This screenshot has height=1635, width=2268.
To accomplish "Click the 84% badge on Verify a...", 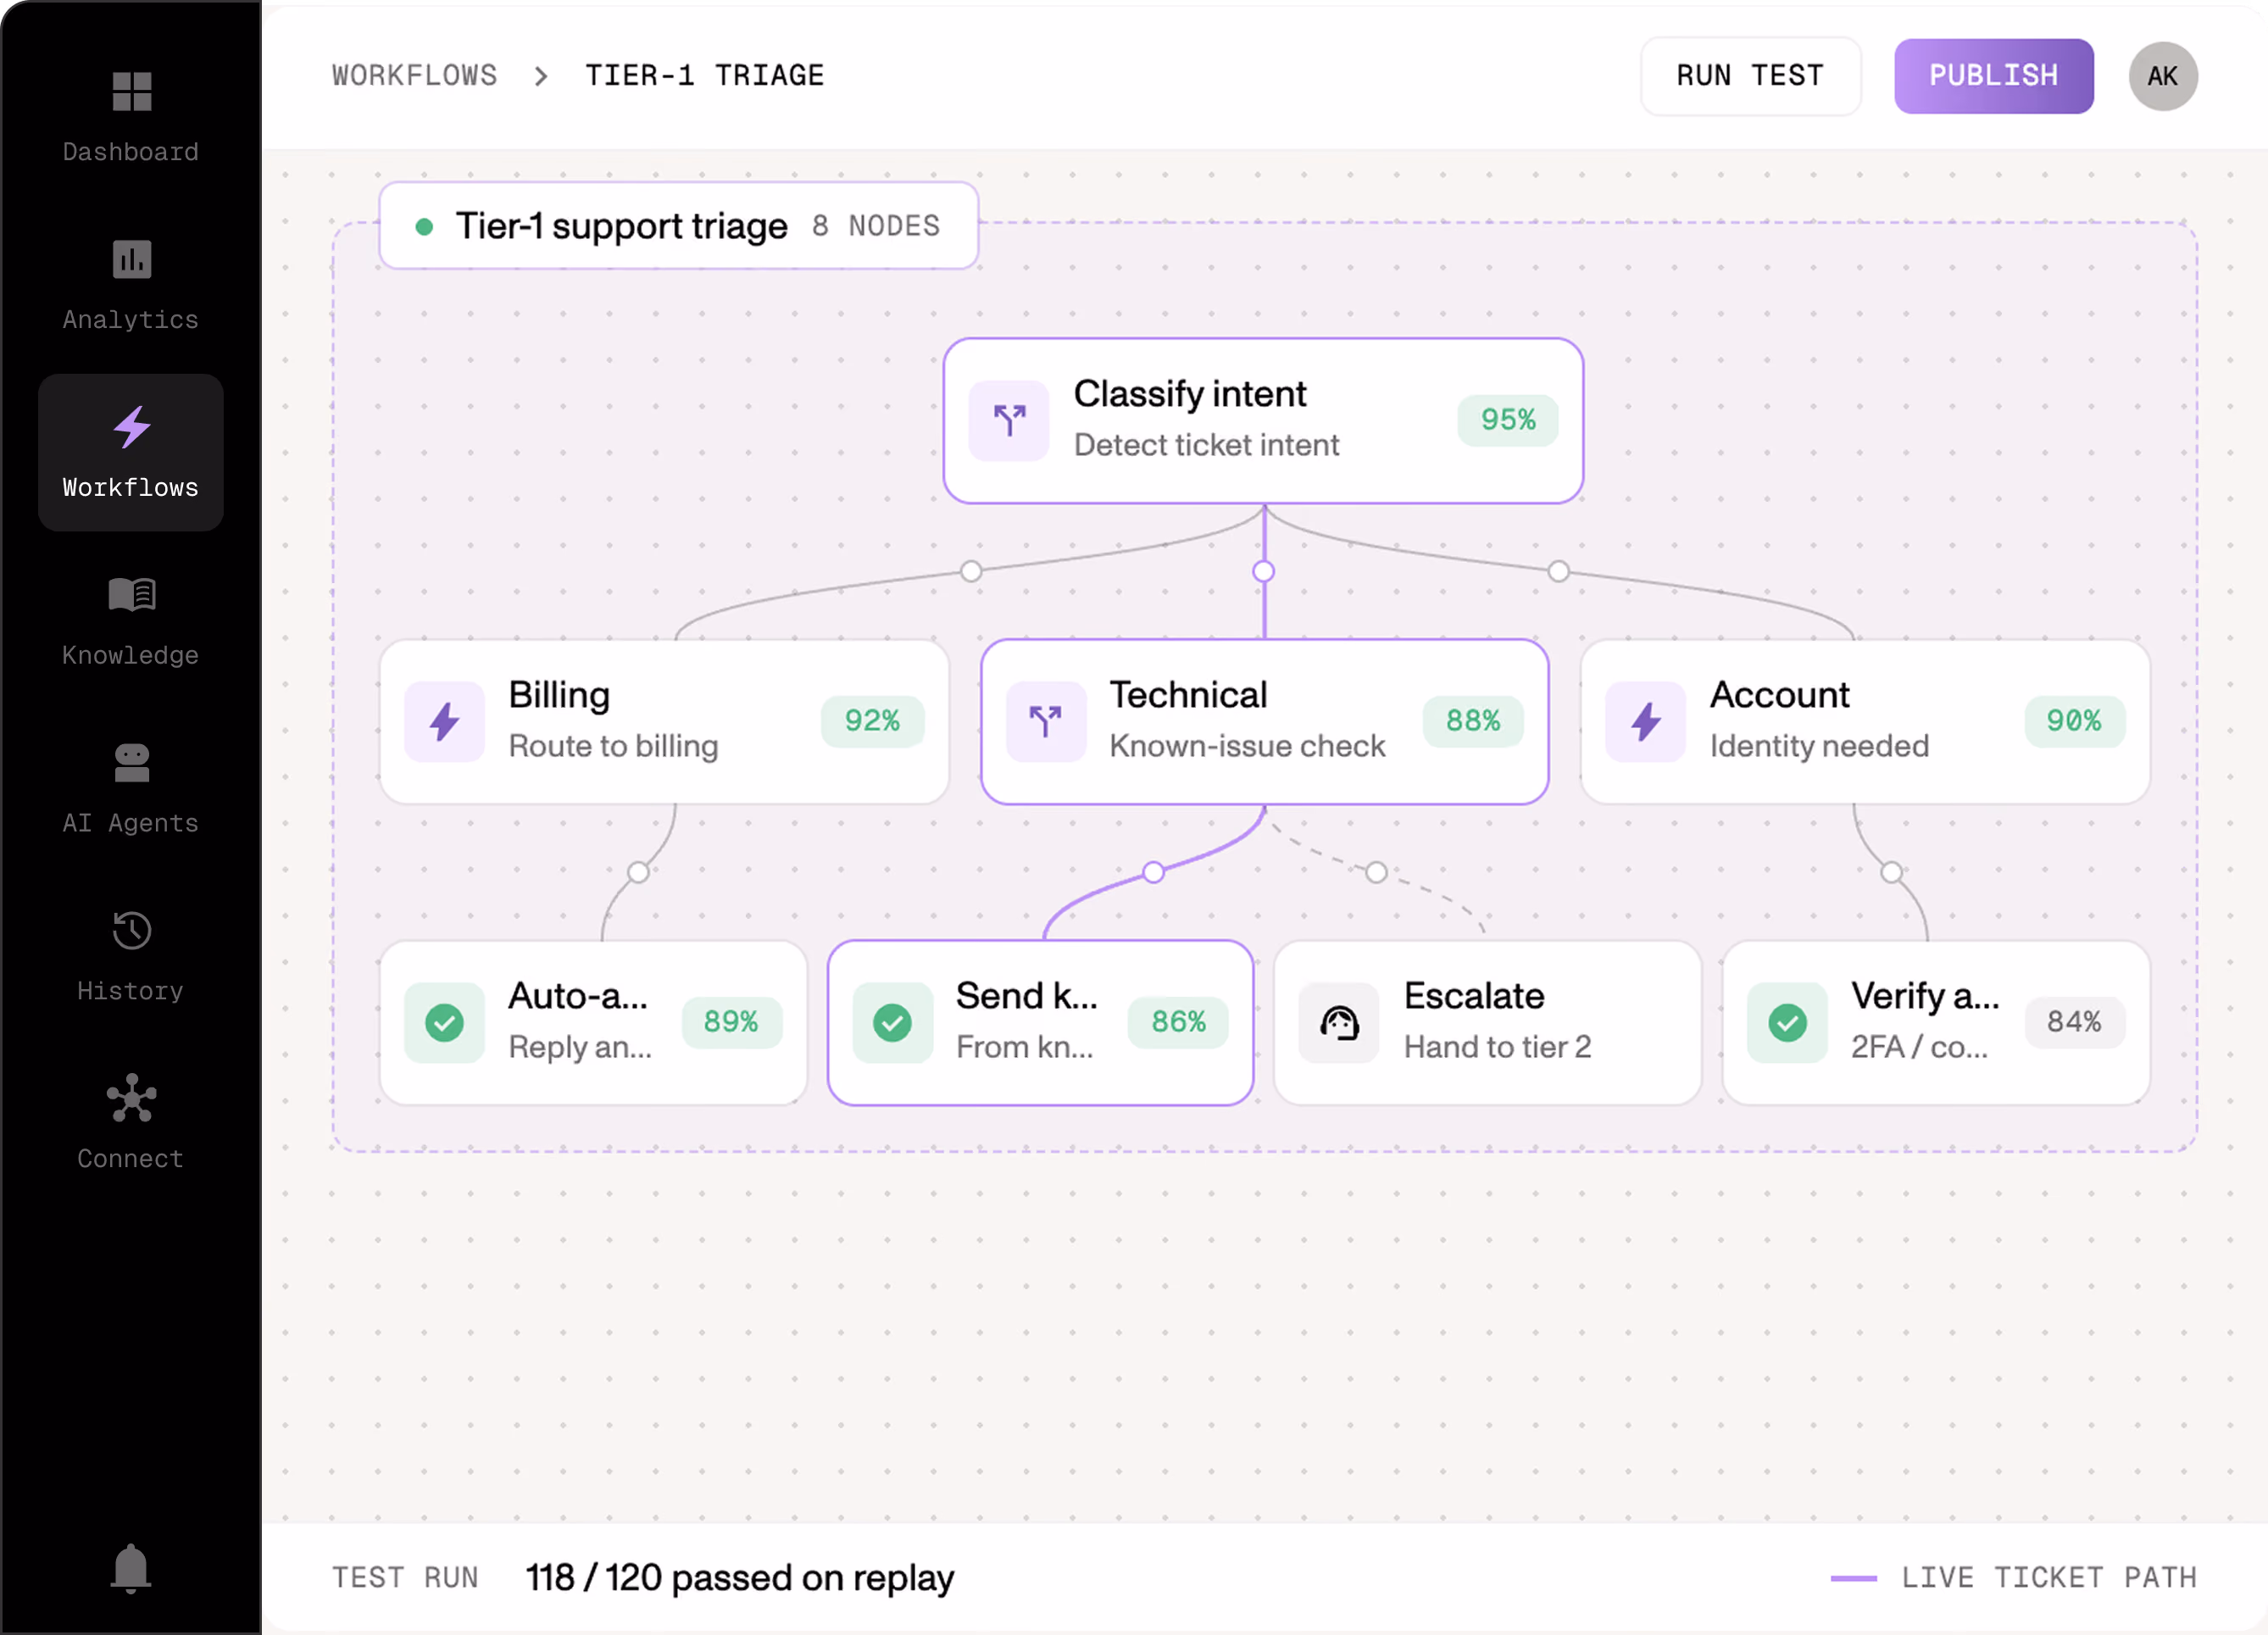I will tap(2074, 1022).
